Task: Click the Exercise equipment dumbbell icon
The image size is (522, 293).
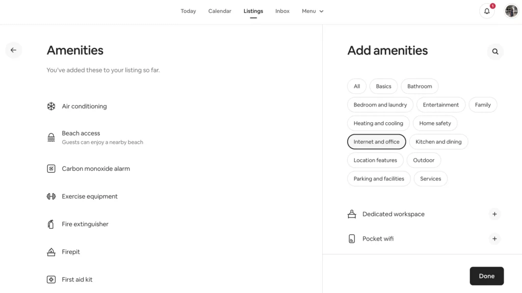Action: [x=51, y=196]
